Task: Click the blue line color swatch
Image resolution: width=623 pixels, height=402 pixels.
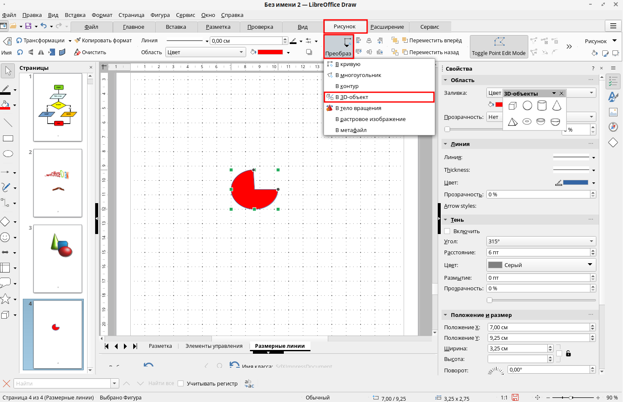Action: (575, 182)
